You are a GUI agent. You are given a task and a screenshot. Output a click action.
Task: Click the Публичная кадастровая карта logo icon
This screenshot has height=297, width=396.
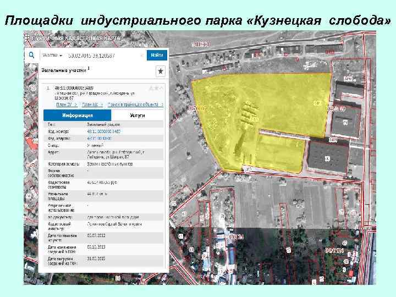(26, 37)
